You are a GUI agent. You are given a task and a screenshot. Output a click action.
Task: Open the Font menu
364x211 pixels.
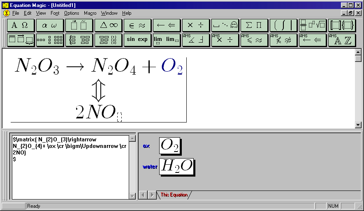click(55, 13)
